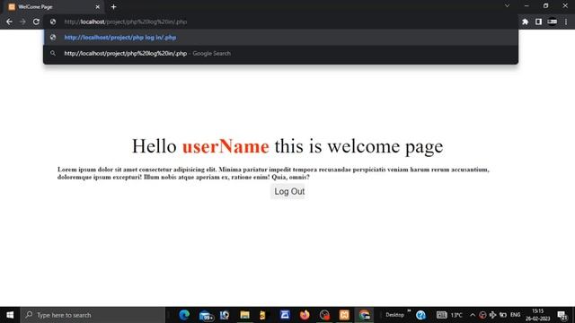Open the profile avatar in the toolbar
The width and height of the screenshot is (575, 323).
point(553,22)
